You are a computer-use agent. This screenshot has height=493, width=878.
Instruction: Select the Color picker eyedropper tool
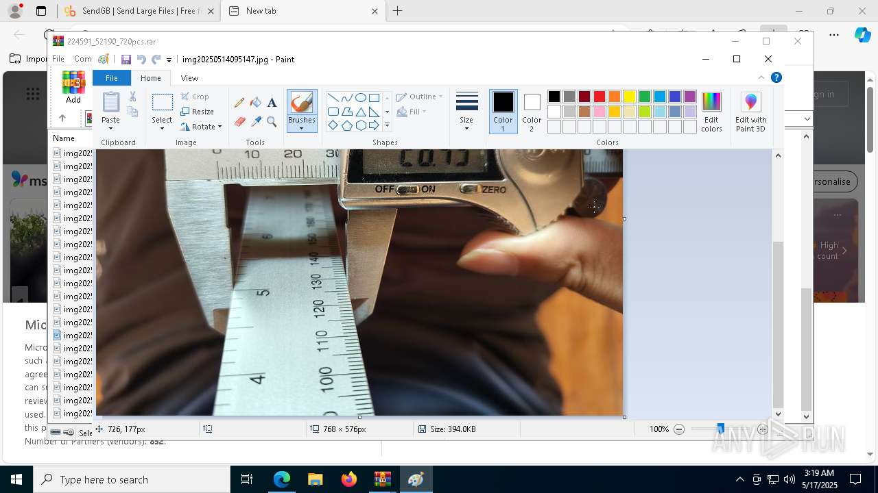click(256, 122)
